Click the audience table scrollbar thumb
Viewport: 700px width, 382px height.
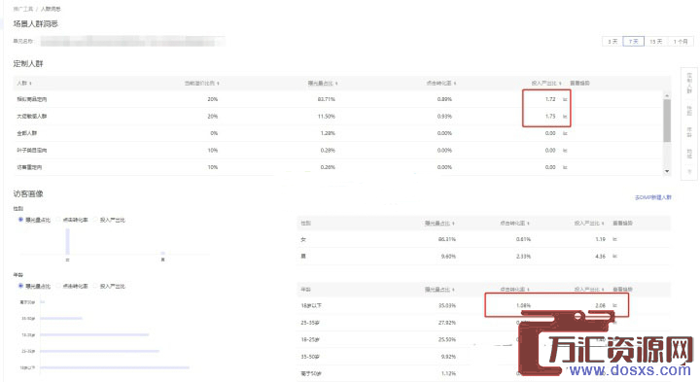pos(667,121)
